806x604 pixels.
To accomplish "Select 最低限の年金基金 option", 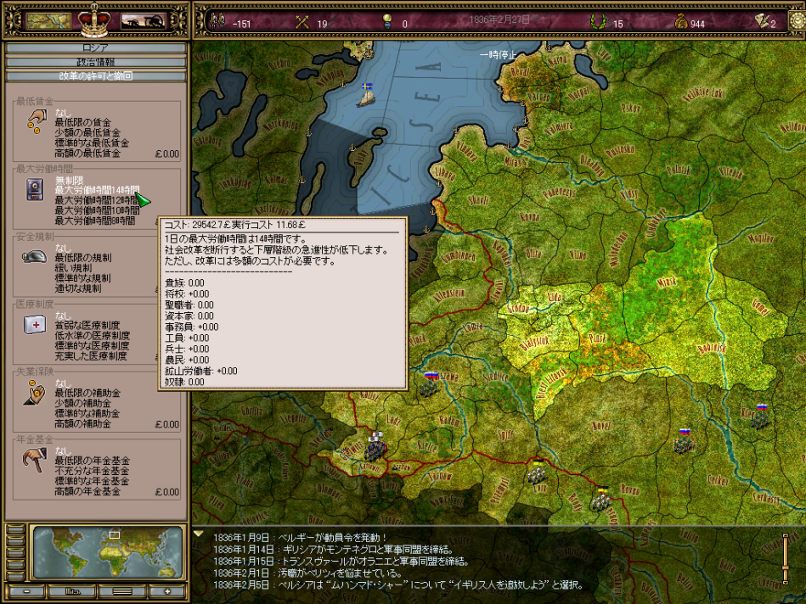I will coord(92,461).
